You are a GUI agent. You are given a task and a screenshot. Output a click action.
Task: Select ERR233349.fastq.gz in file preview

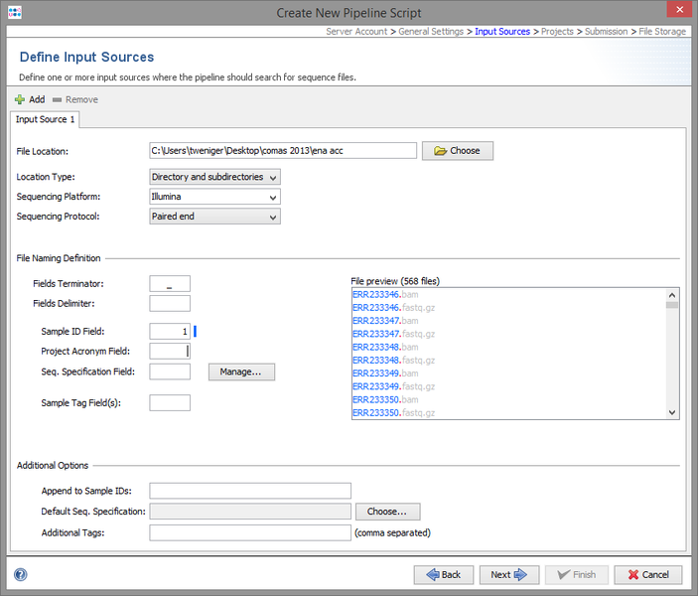pyautogui.click(x=393, y=386)
